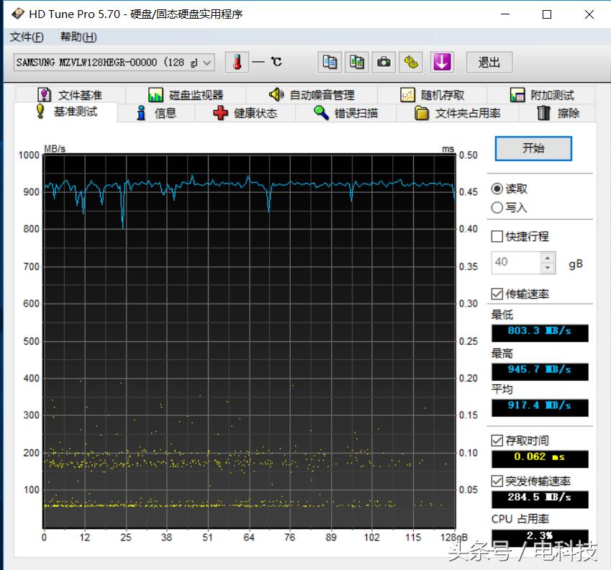Click the copy text to clipboard icon

click(330, 62)
